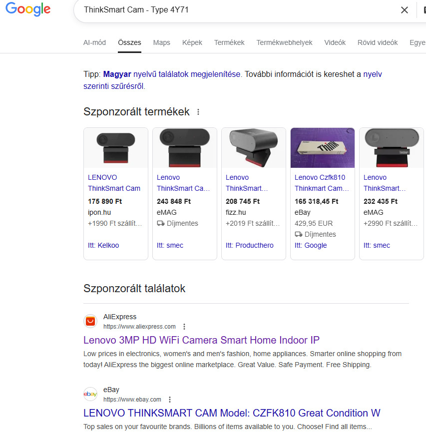This screenshot has height=445, width=426.
Task: Open the eBay ad three-dot options
Action: (x=170, y=400)
